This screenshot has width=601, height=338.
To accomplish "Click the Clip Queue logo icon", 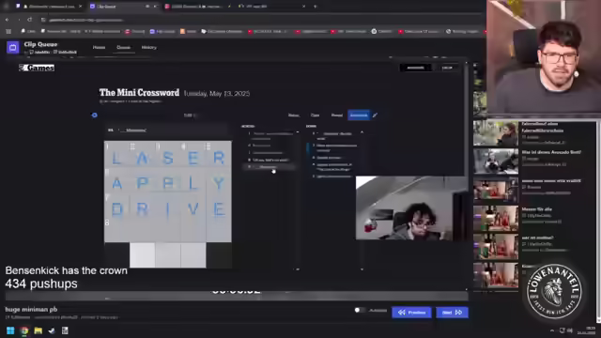I will [12, 48].
